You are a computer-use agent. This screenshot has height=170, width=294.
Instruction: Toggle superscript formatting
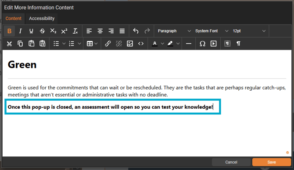tap(64, 31)
